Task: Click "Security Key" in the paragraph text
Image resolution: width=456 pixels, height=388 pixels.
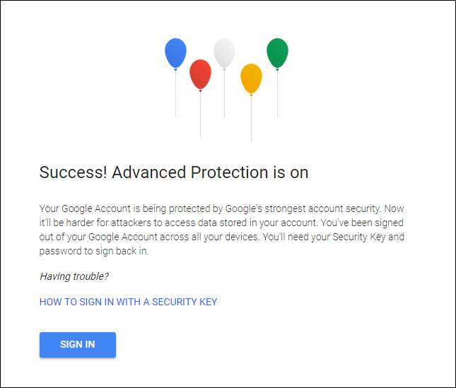Action: coord(359,237)
